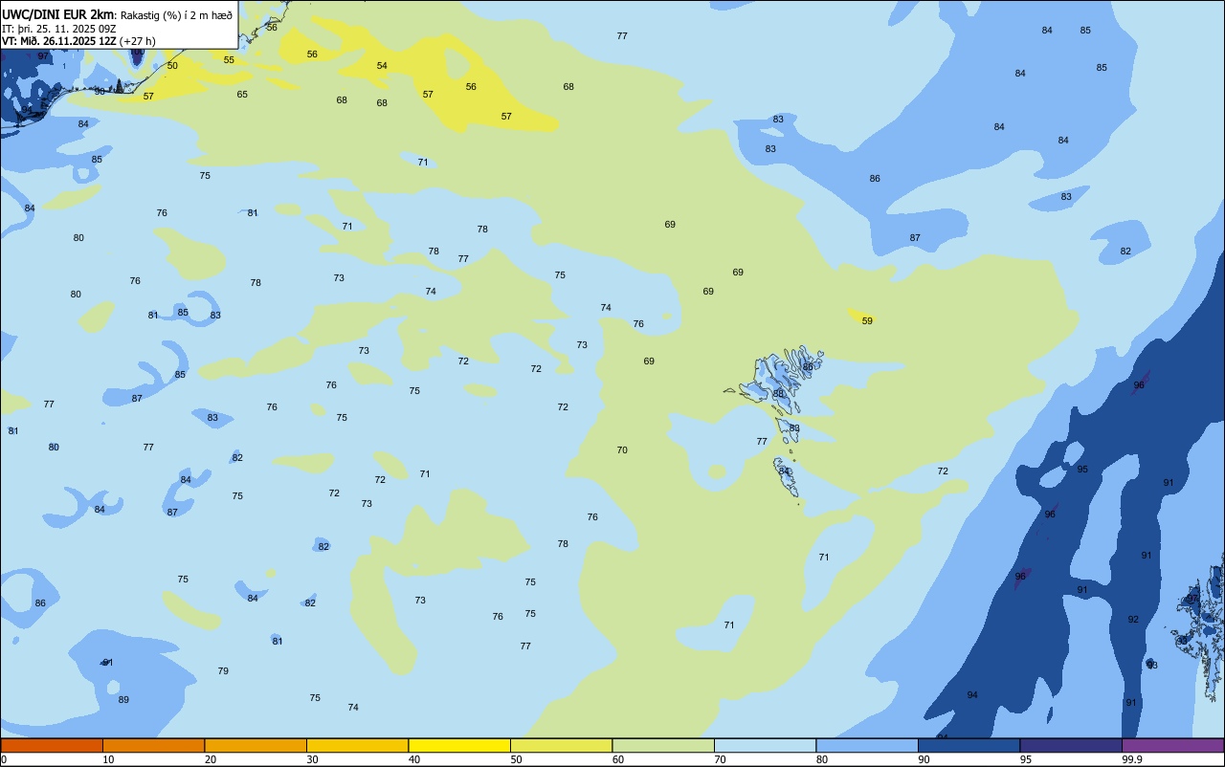Click the 10–20 orange legend swatch
This screenshot has width=1225, height=767.
153,745
